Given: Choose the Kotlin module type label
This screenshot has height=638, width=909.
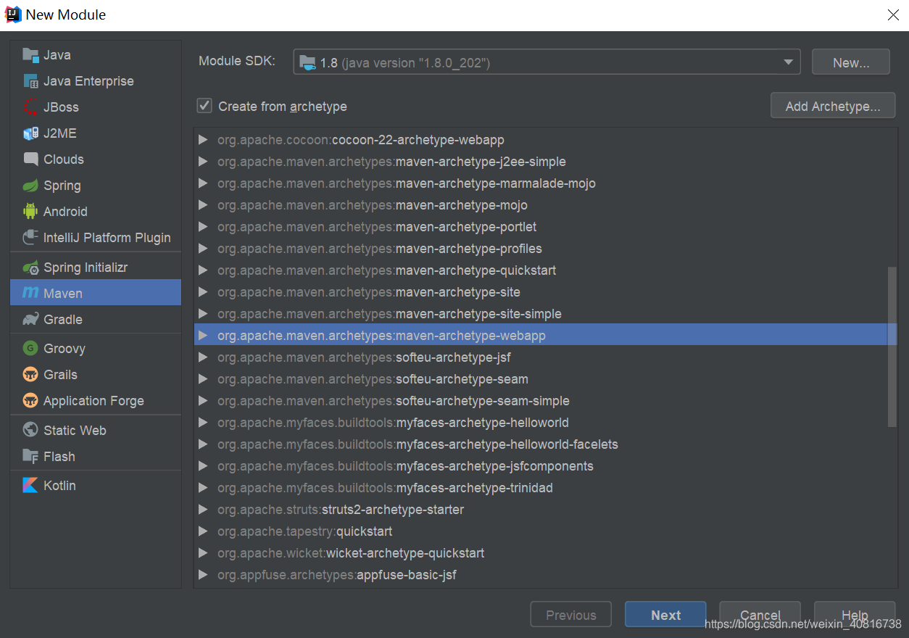Looking at the screenshot, I should (59, 486).
